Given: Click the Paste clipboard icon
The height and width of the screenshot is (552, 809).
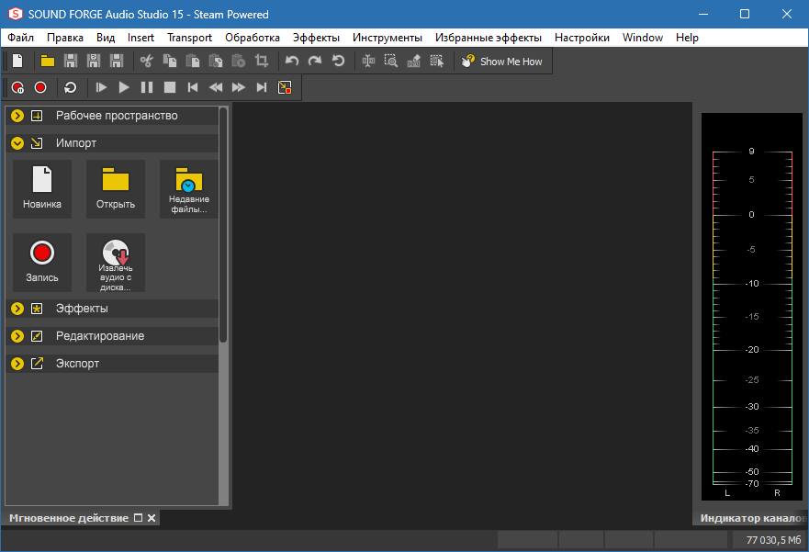Looking at the screenshot, I should [x=193, y=61].
